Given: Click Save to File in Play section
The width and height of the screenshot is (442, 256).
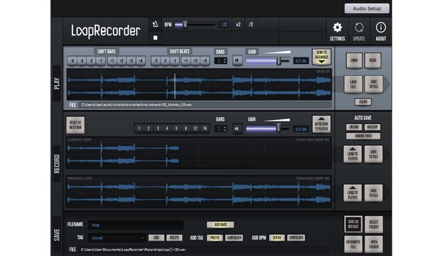Looking at the screenshot, I should click(373, 84).
